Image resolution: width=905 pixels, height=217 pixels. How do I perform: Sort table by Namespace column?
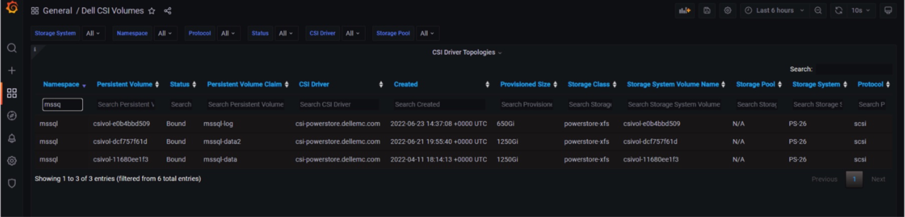point(64,84)
